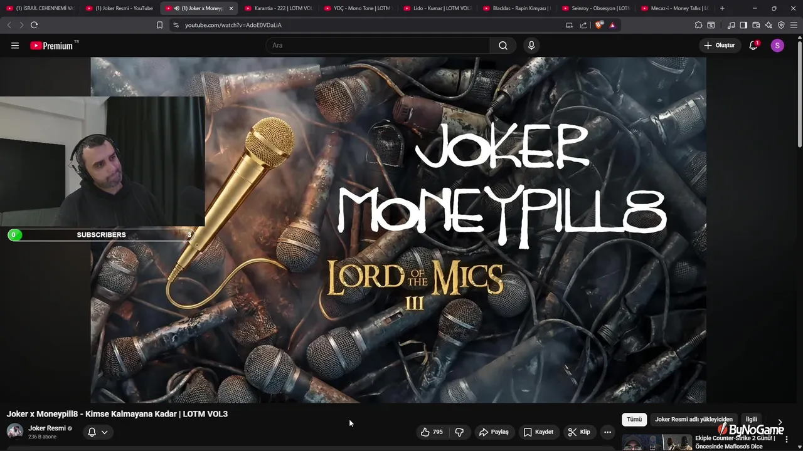Select Joker Resmi adlı yükleyiciden chip
803x451 pixels.
click(x=694, y=419)
